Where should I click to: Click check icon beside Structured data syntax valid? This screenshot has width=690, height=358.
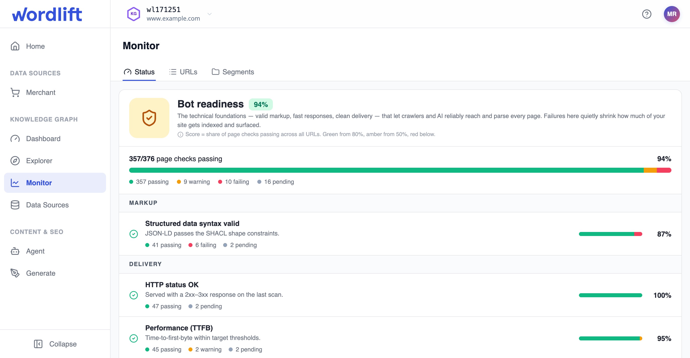tap(134, 234)
